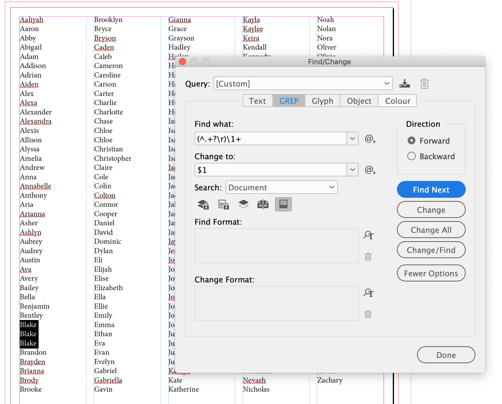502x404 pixels.
Task: Open Specify attributes to find dialog
Action: [x=368, y=235]
